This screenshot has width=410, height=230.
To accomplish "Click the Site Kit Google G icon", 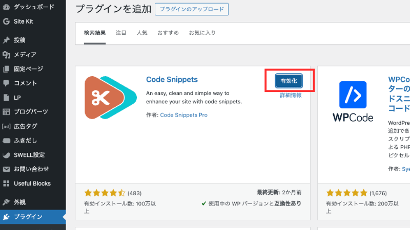I will (6, 21).
